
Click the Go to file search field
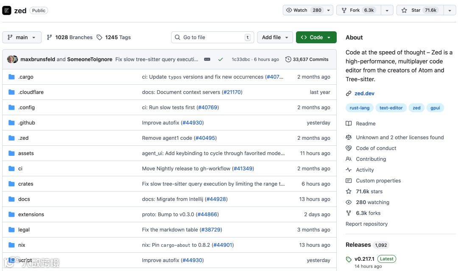(x=212, y=37)
